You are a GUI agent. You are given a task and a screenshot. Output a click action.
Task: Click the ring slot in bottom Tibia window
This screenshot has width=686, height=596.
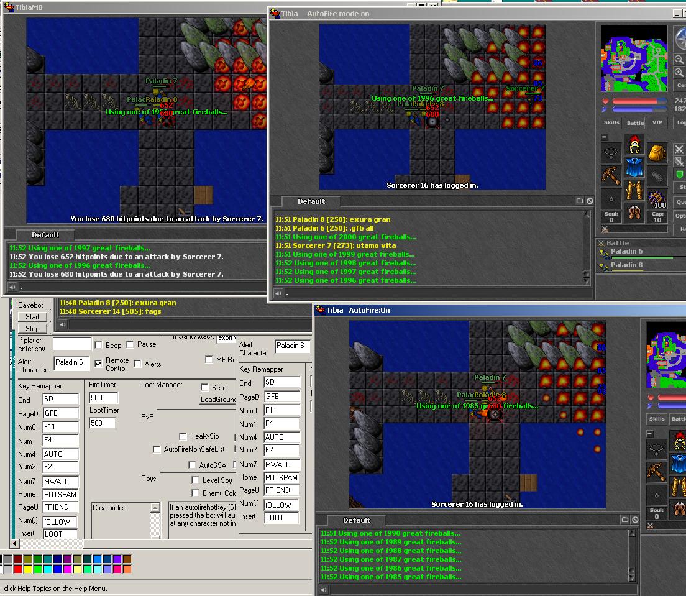(x=656, y=495)
